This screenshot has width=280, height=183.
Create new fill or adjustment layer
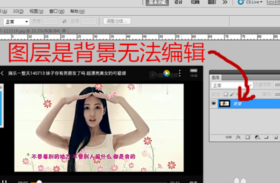(257, 137)
